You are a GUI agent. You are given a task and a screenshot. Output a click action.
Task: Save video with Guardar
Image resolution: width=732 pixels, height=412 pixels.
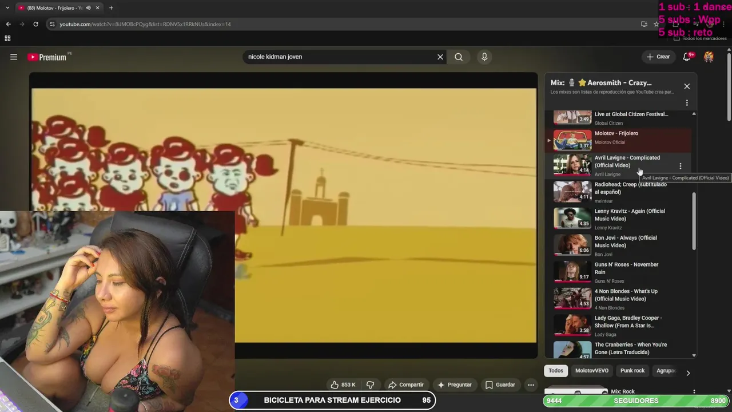(500, 385)
